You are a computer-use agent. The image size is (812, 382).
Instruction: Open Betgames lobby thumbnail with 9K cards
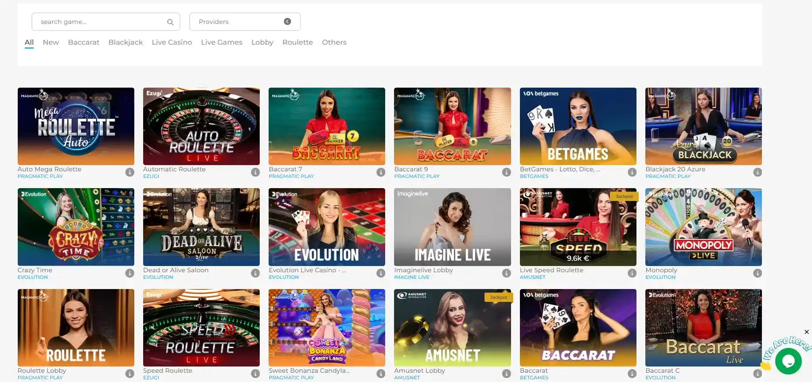(x=578, y=126)
